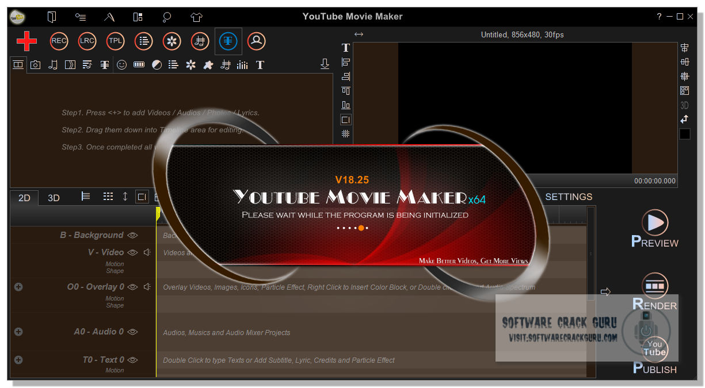Click the YouTube logo in title bar
This screenshot has height=388, width=705.
[17, 17]
